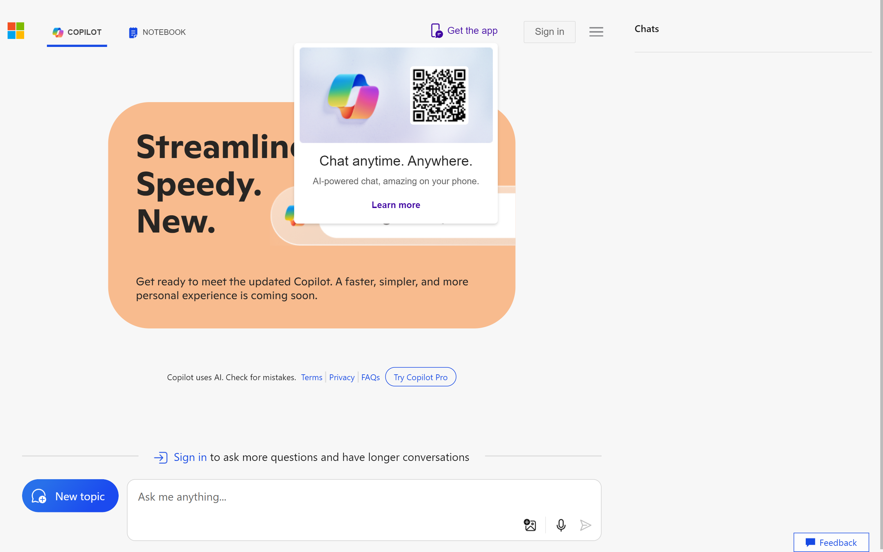883x552 pixels.
Task: Click the Sign In button icon
Action: 161,457
